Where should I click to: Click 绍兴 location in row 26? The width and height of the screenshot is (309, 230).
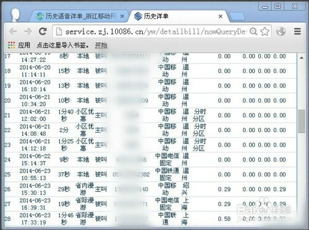(185, 189)
